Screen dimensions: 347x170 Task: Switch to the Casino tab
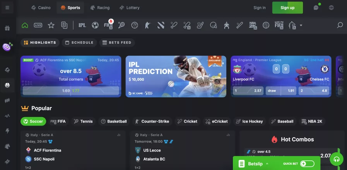pyautogui.click(x=41, y=8)
